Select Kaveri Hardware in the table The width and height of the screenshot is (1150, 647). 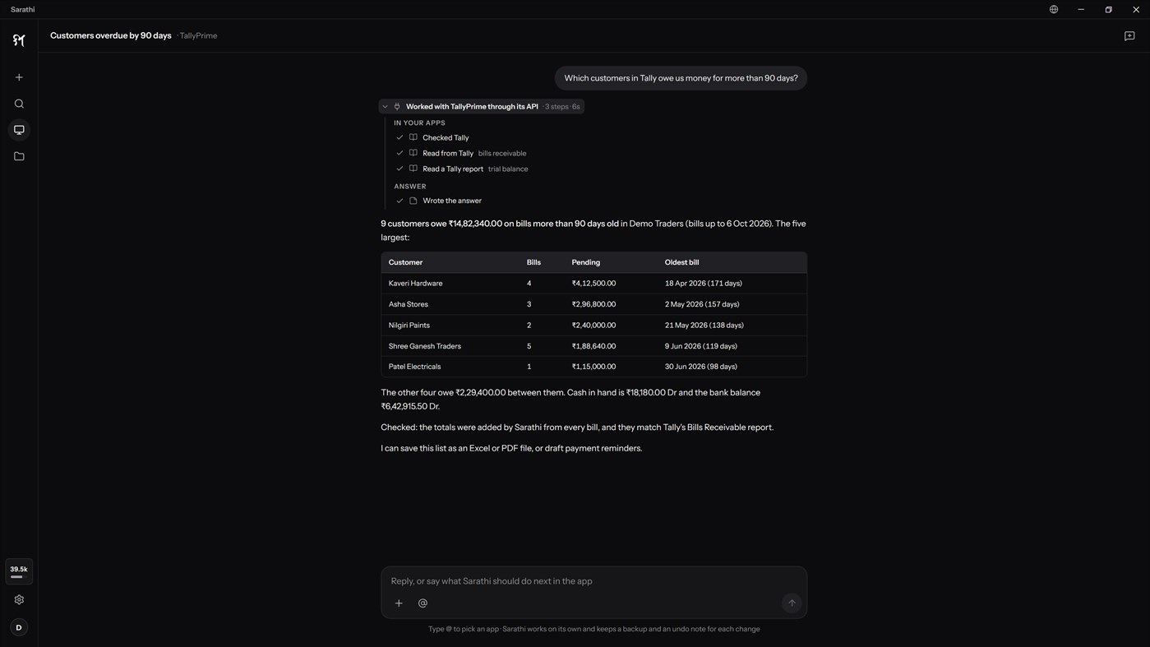[x=415, y=284]
